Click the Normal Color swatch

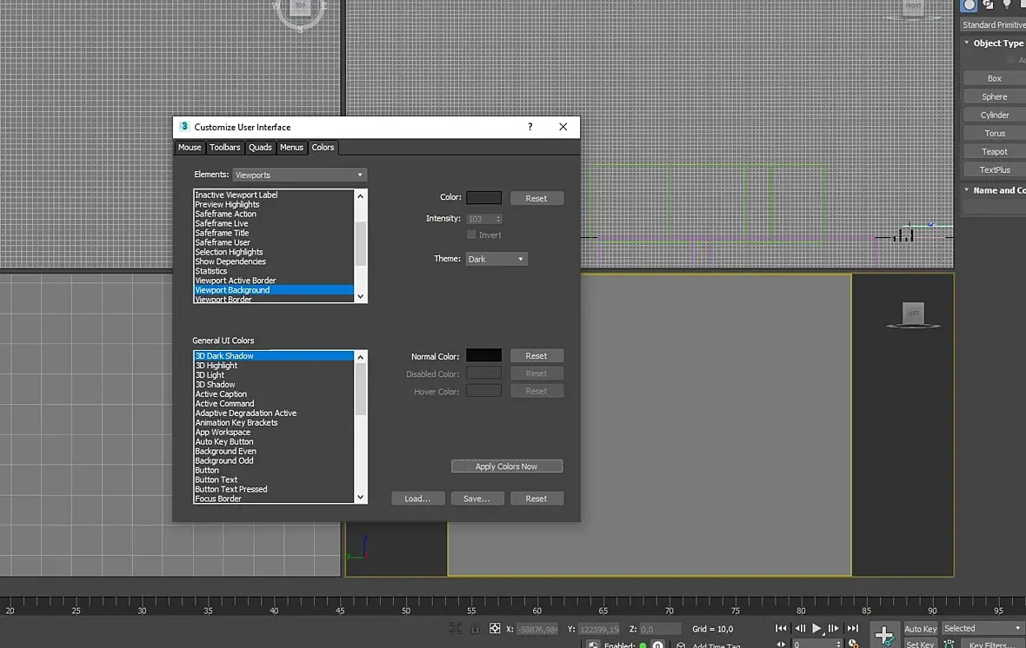coord(483,355)
